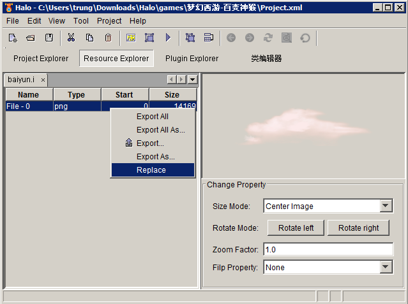Click the Cut scissors icon
The image size is (408, 304).
click(71, 38)
